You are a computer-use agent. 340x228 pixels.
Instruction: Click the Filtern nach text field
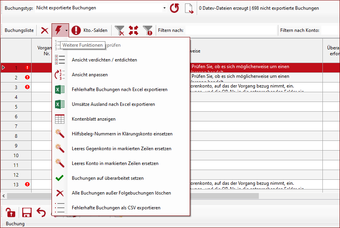(230, 30)
